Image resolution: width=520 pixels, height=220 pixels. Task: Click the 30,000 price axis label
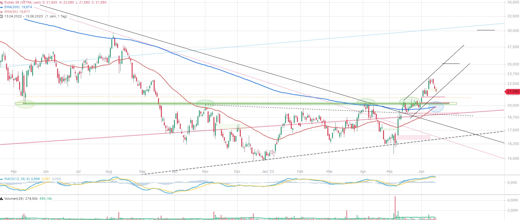[x=513, y=31]
